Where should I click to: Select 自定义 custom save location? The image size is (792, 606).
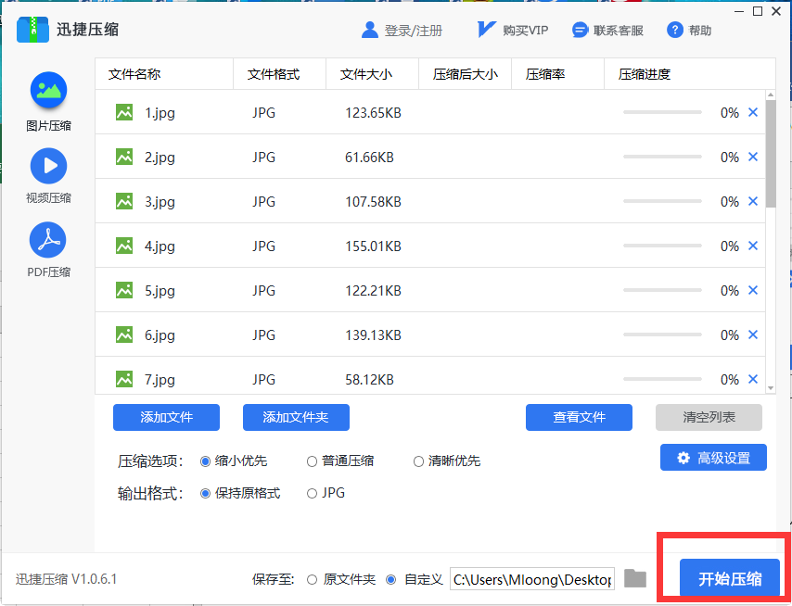[390, 580]
